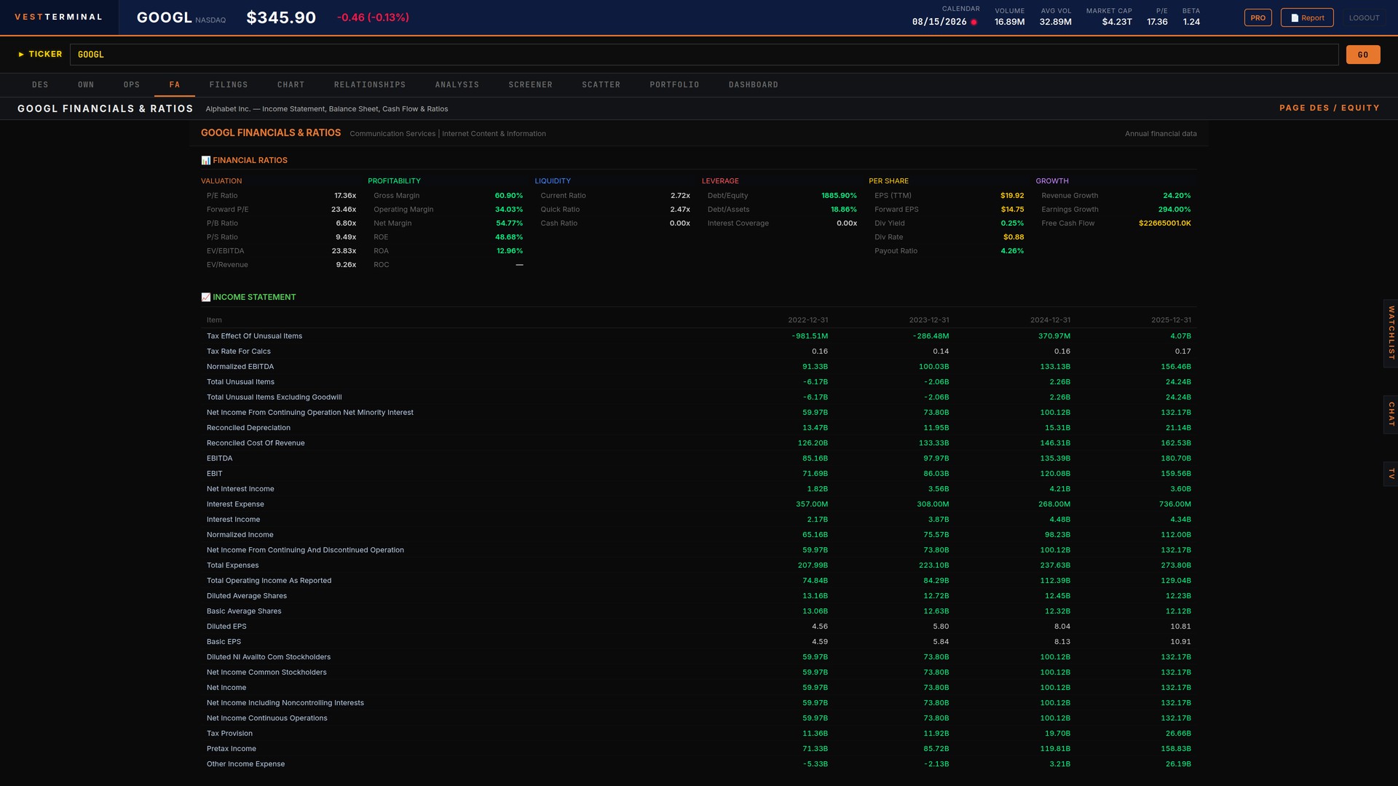Click the LIQUIDITY section heading
The width and height of the screenshot is (1398, 786).
coord(553,181)
